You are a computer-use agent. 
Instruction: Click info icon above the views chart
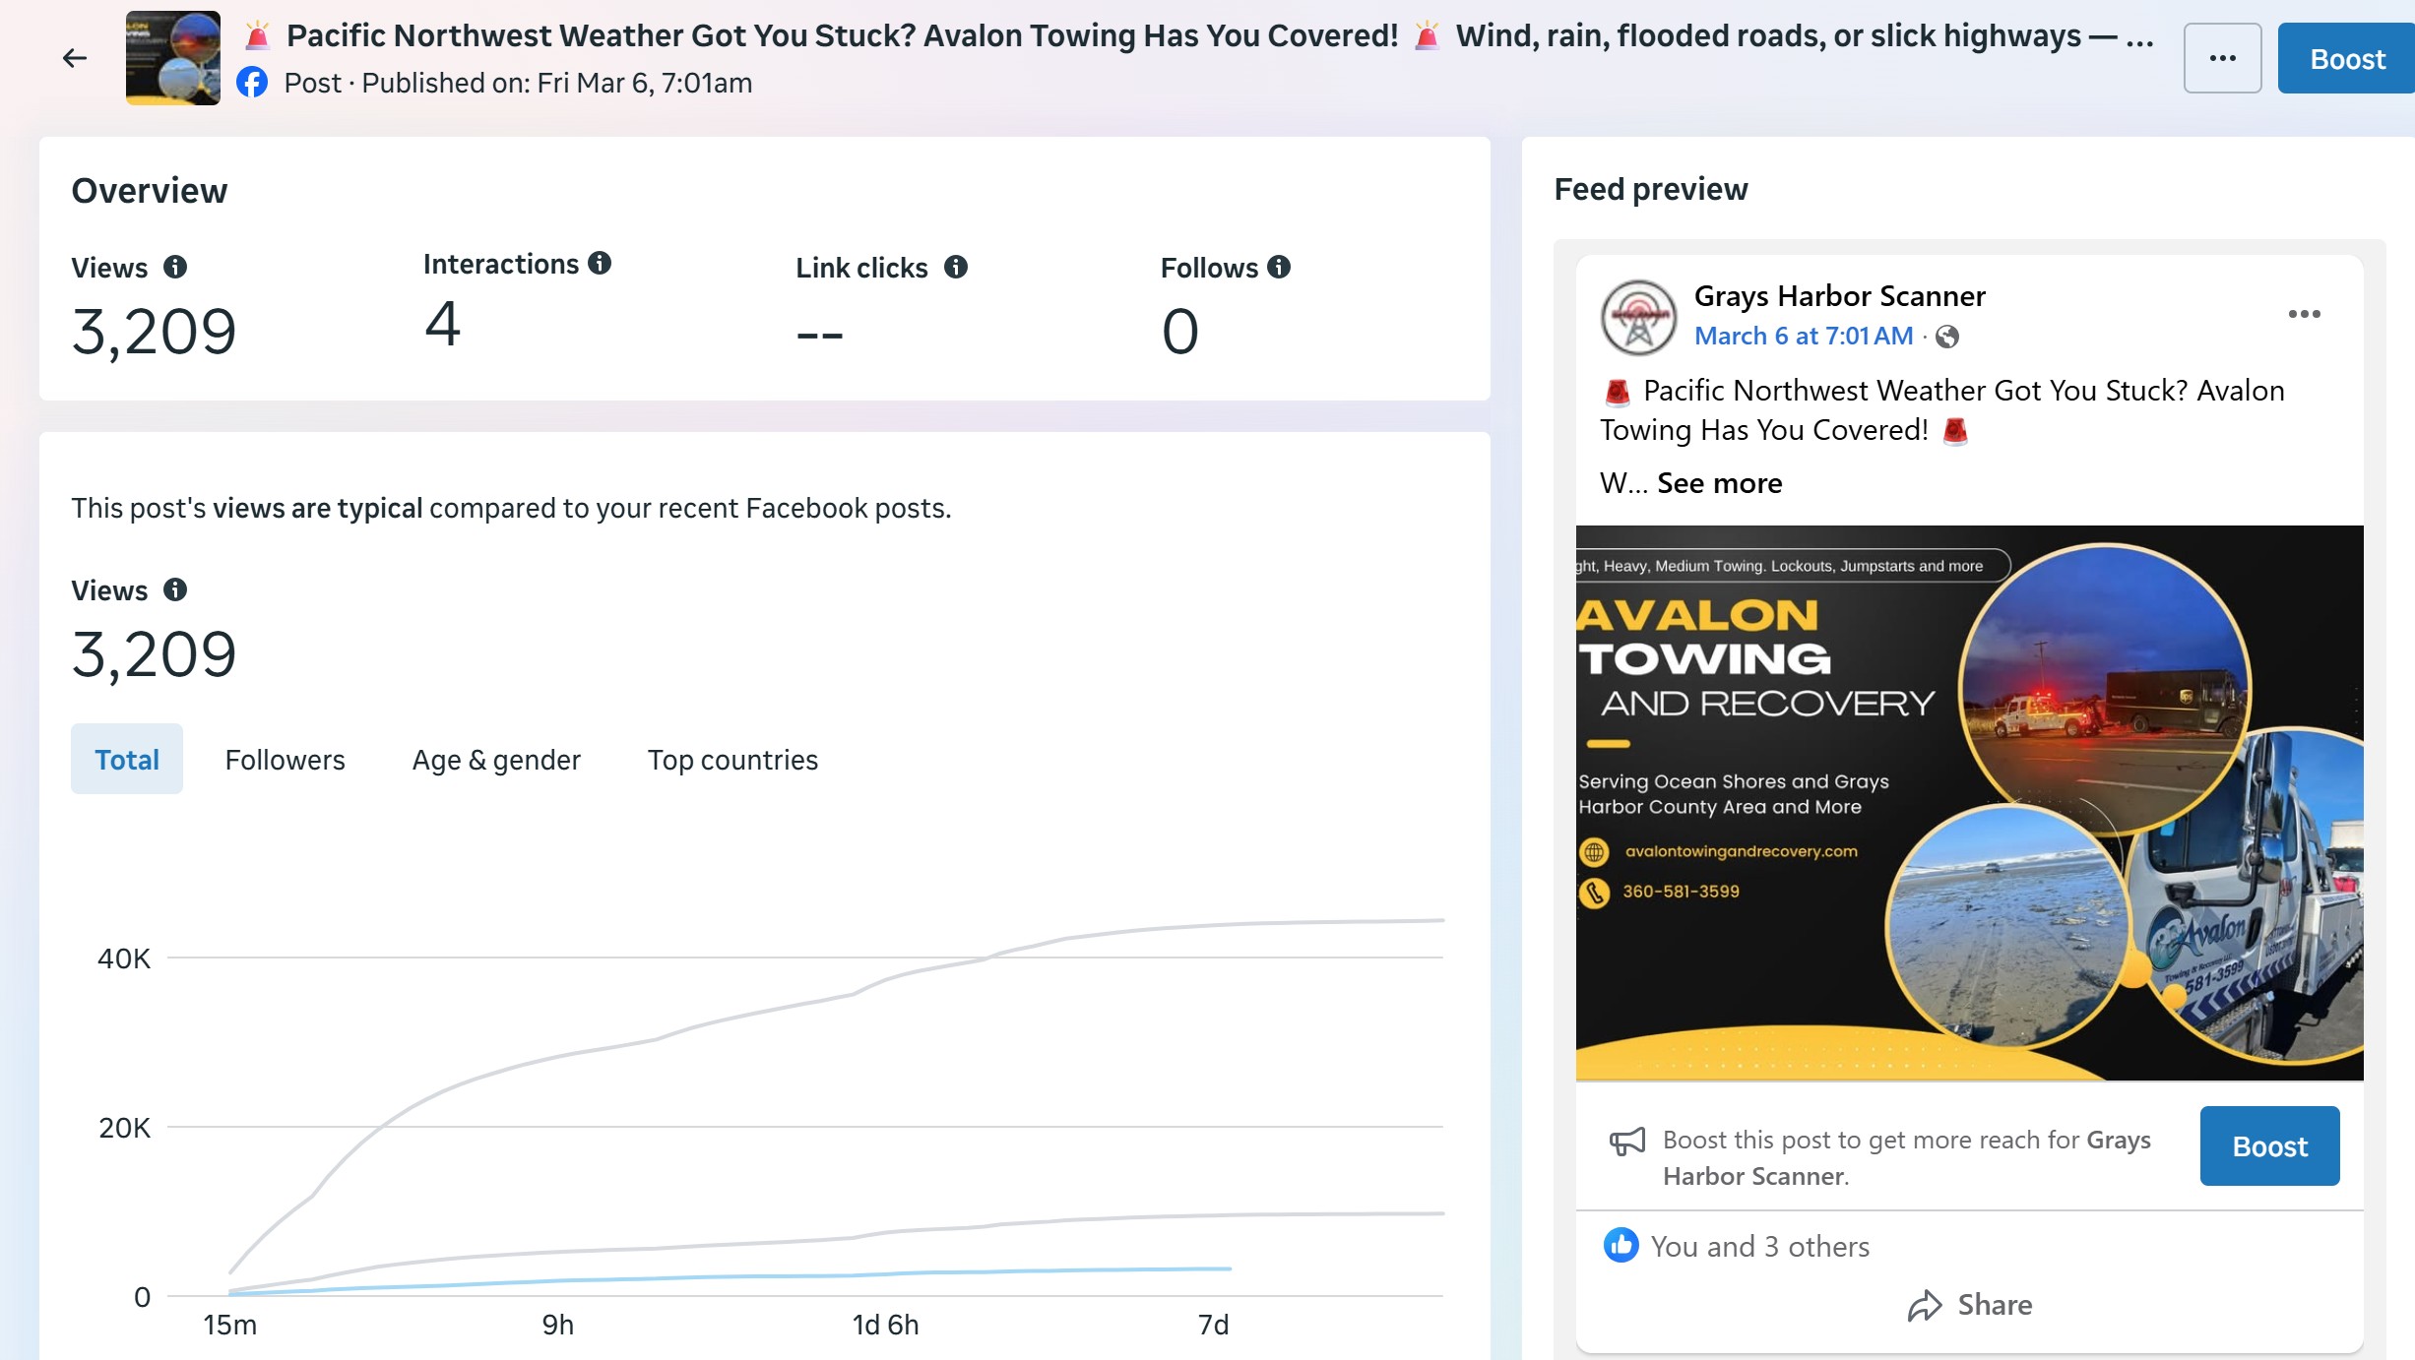click(x=175, y=589)
